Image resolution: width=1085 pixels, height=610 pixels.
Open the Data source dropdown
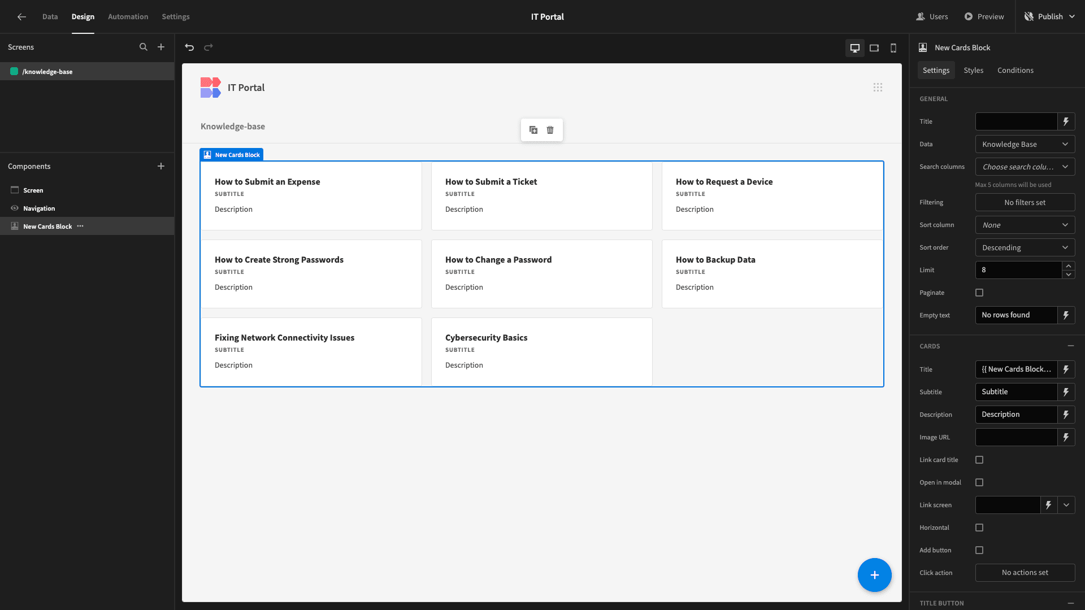pos(1025,144)
